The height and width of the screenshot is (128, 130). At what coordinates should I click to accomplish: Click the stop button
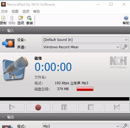tap(91, 107)
